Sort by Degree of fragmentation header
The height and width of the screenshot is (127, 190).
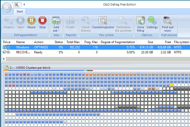click(x=118, y=42)
